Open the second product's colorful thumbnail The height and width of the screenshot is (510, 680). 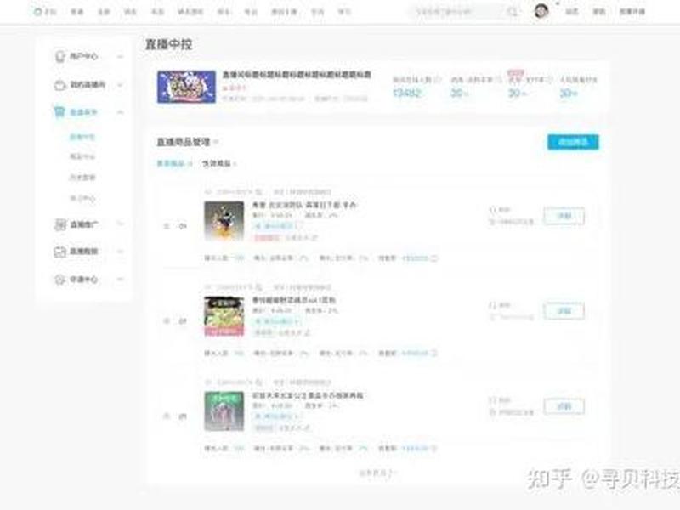point(224,316)
